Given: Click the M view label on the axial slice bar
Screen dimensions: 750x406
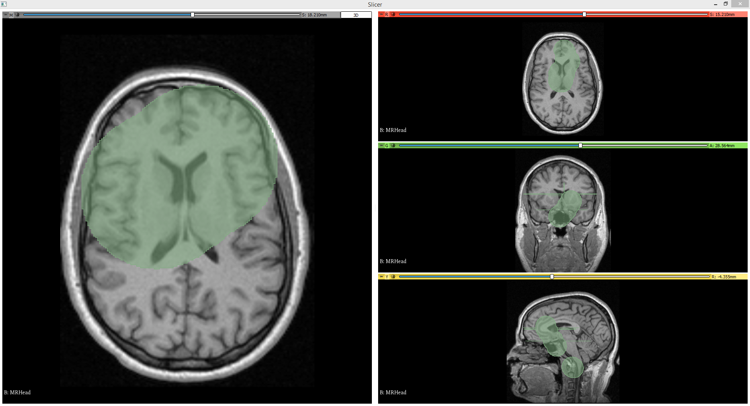Looking at the screenshot, I should pos(11,14).
